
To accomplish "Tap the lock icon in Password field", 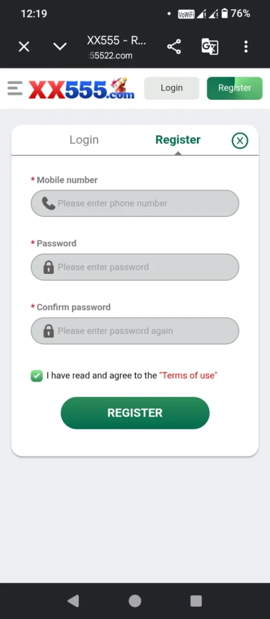I will [x=48, y=267].
